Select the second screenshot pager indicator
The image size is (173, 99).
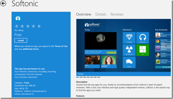click(x=81, y=77)
